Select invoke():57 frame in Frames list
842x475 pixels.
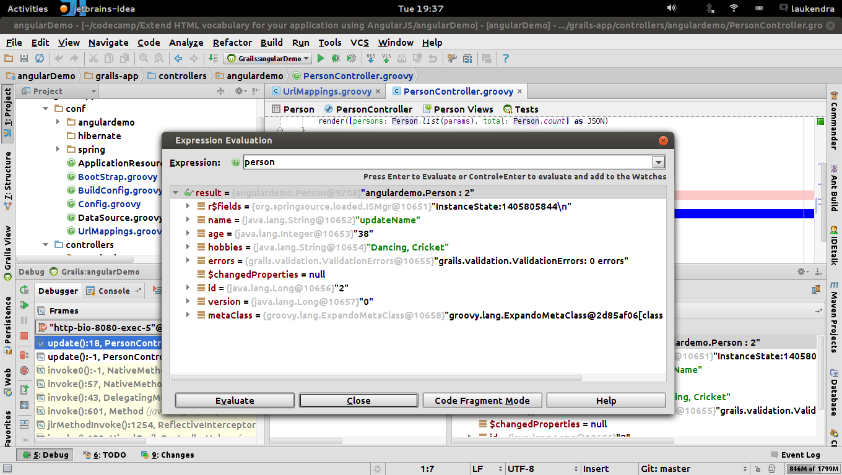pos(99,384)
